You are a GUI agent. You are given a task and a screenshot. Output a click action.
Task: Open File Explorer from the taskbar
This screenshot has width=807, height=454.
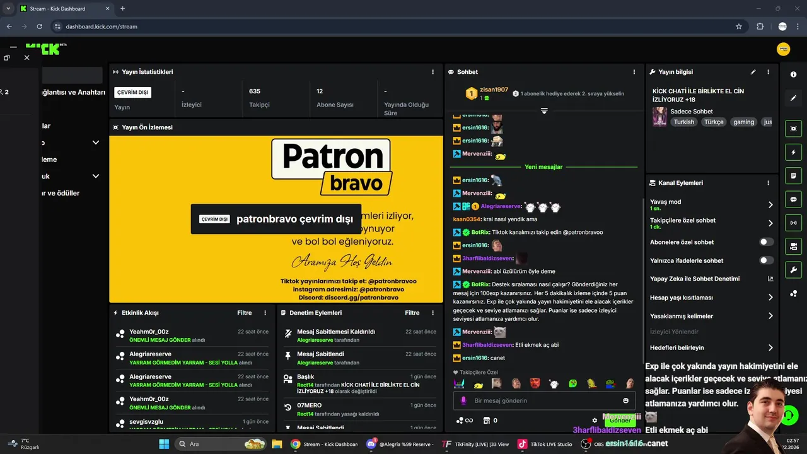click(x=277, y=444)
